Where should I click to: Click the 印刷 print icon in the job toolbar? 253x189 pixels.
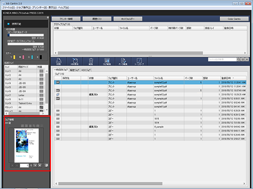59,61
